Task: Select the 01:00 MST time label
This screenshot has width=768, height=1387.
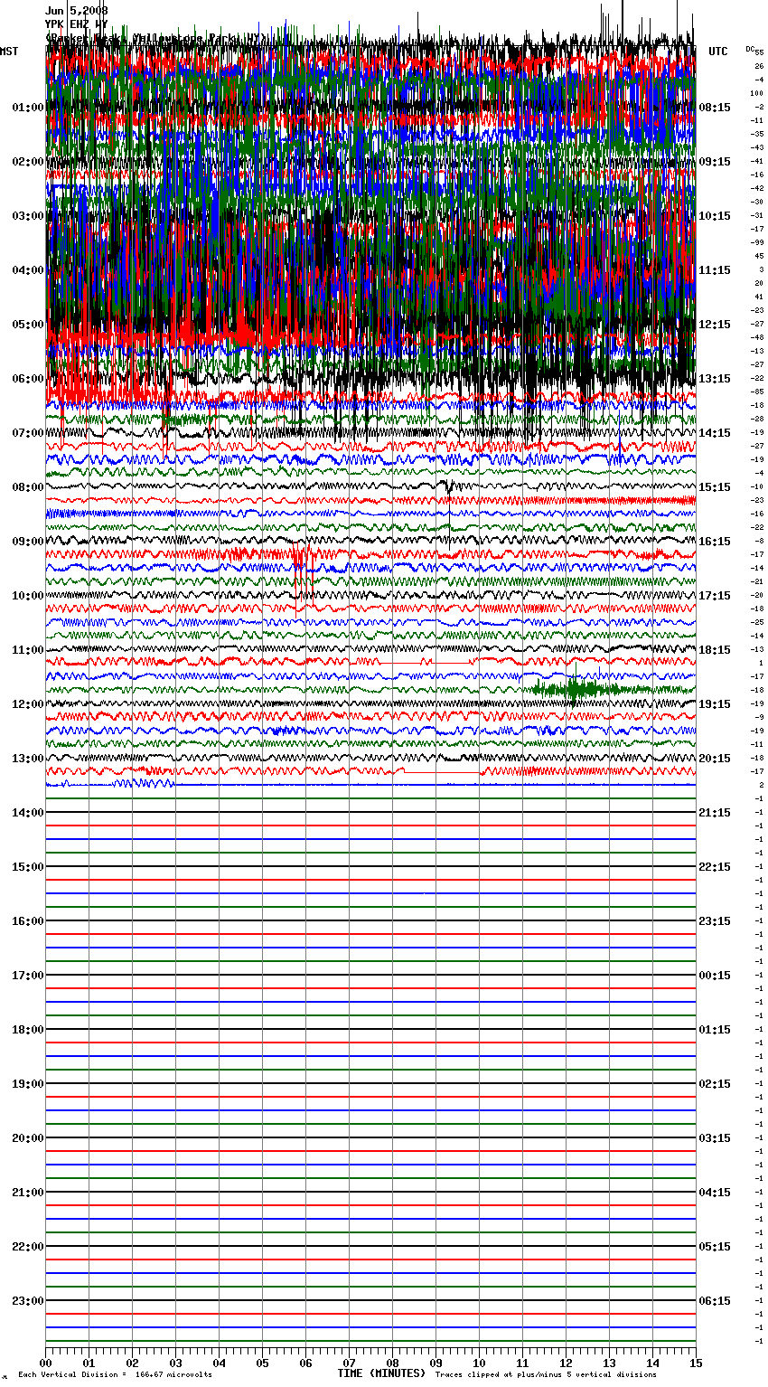Action: pos(28,108)
